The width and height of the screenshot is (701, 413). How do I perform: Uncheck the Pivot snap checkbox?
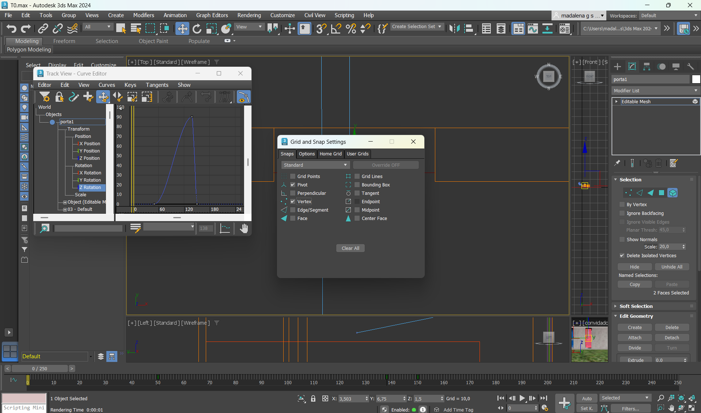tap(293, 185)
